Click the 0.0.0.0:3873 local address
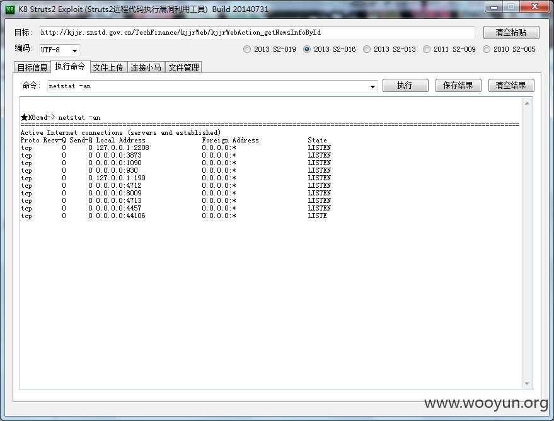The width and height of the screenshot is (554, 421). pyautogui.click(x=118, y=155)
